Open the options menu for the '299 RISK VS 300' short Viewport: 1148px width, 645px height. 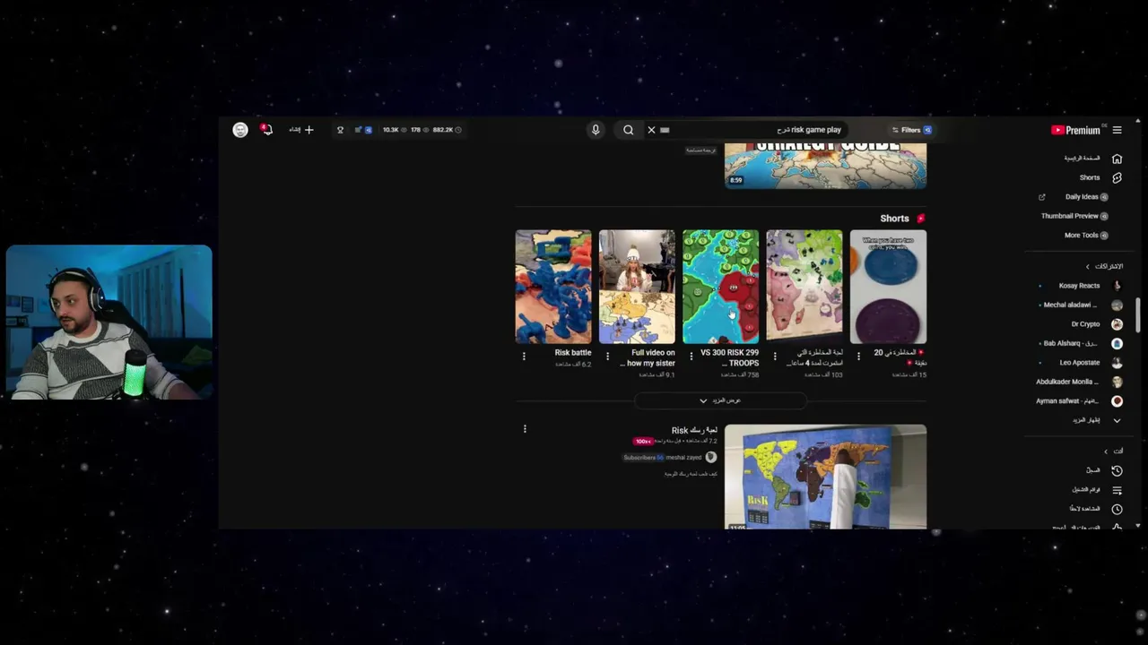point(691,356)
